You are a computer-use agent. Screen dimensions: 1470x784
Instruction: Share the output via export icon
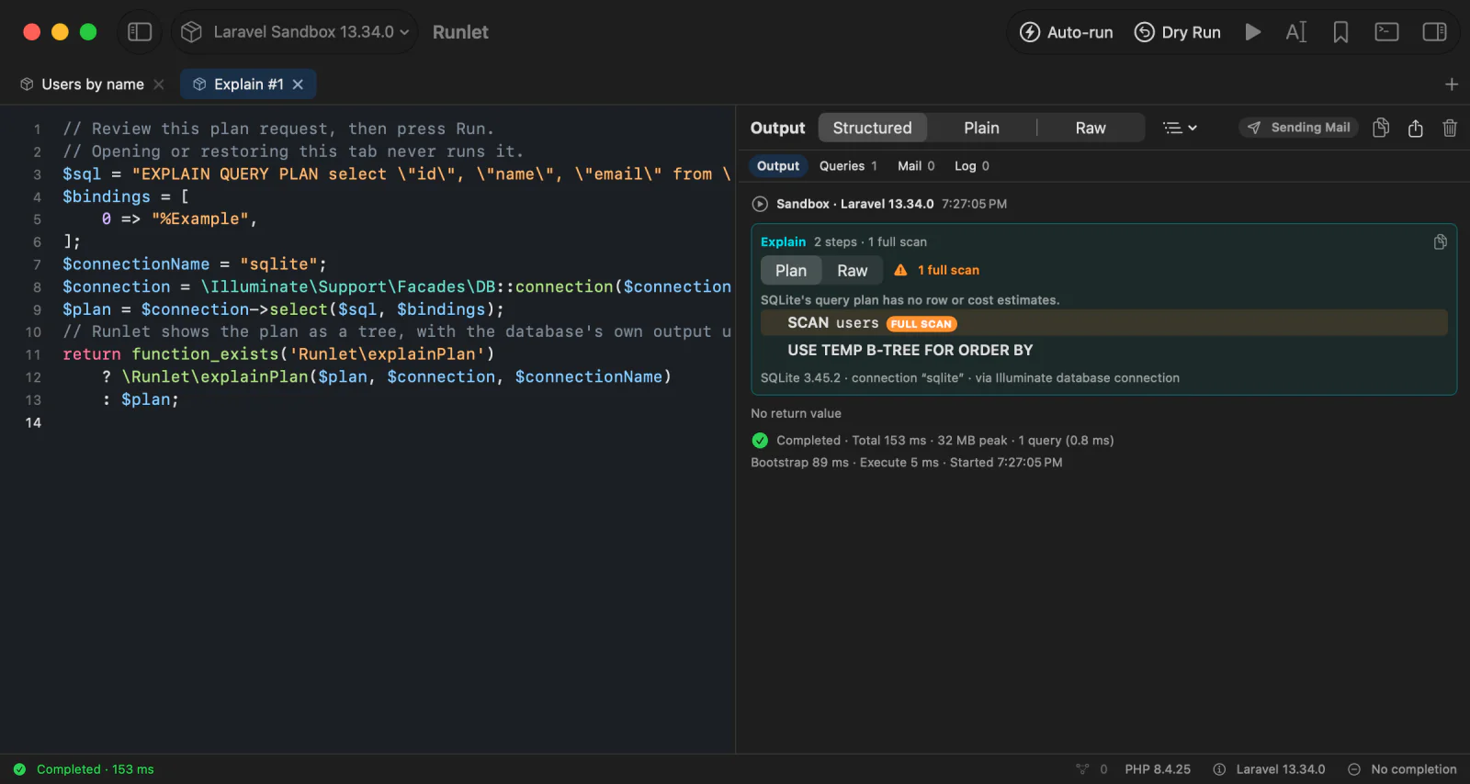(x=1415, y=128)
